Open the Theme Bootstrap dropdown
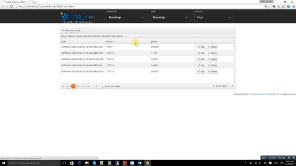 coord(170,18)
